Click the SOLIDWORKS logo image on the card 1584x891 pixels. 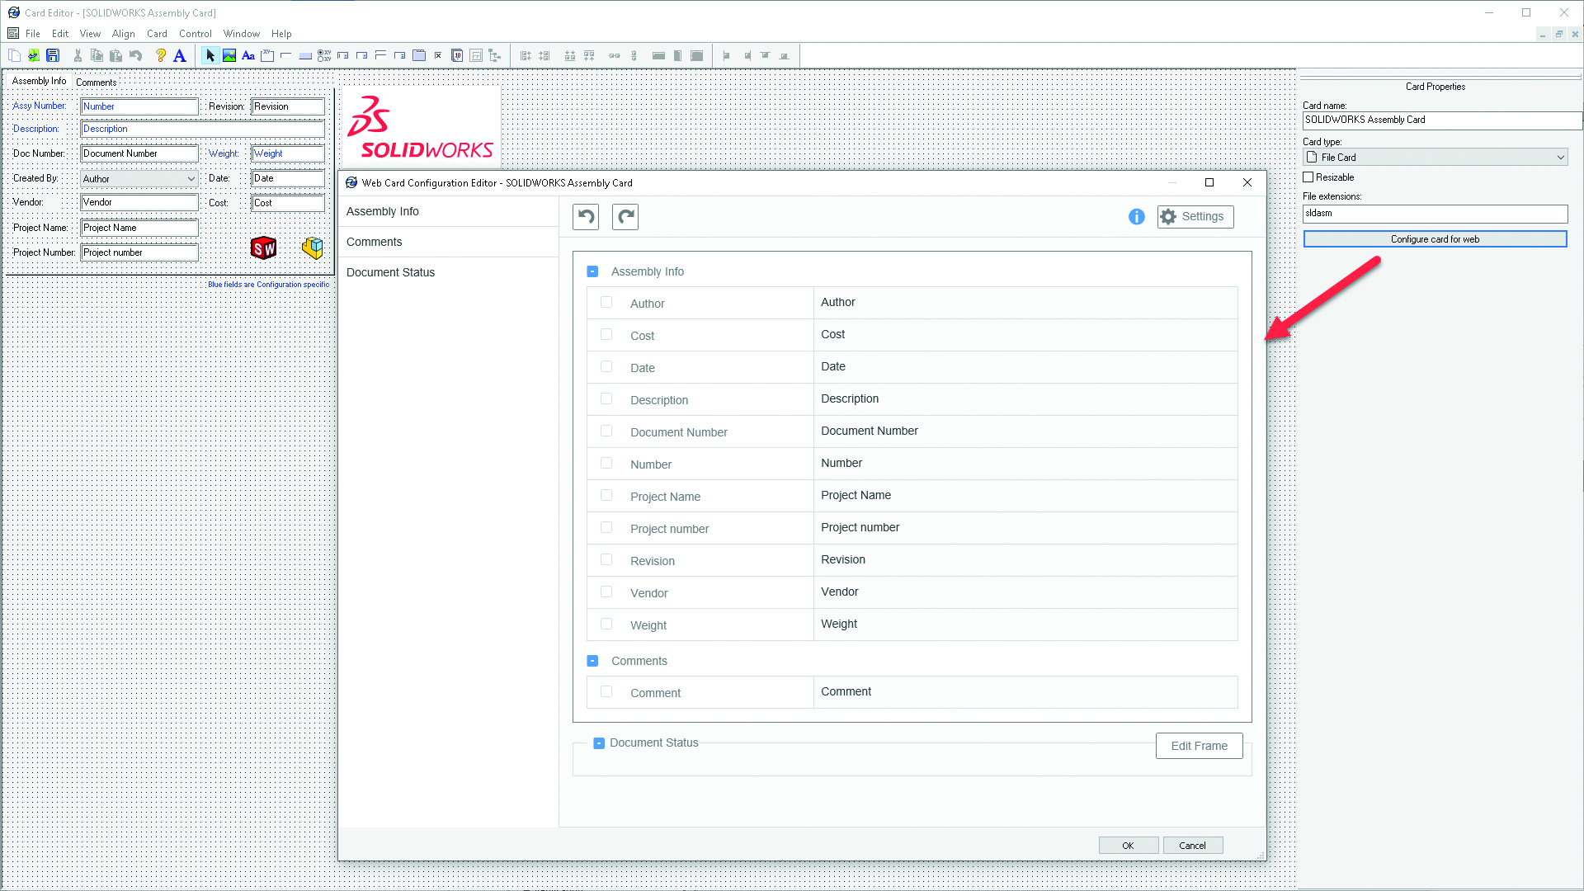click(421, 127)
